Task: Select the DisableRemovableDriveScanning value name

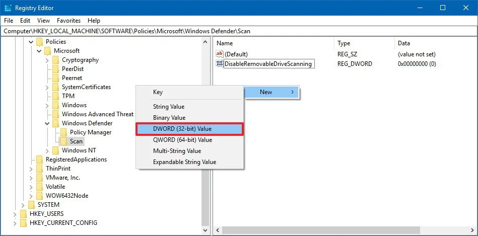Action: 268,64
